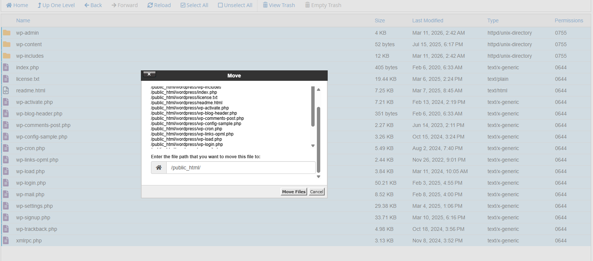Select the index.php file name
593x261 pixels.
27,67
